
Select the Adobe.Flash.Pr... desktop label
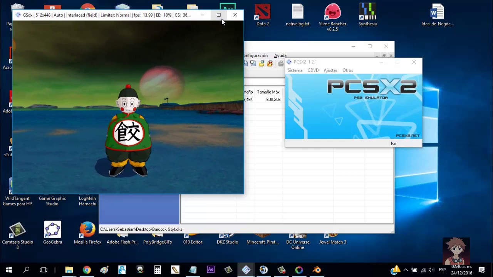click(x=122, y=242)
